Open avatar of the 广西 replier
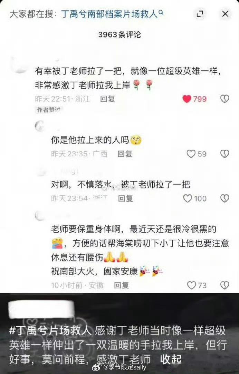Screen dimensions: 239x374 (x=39, y=126)
